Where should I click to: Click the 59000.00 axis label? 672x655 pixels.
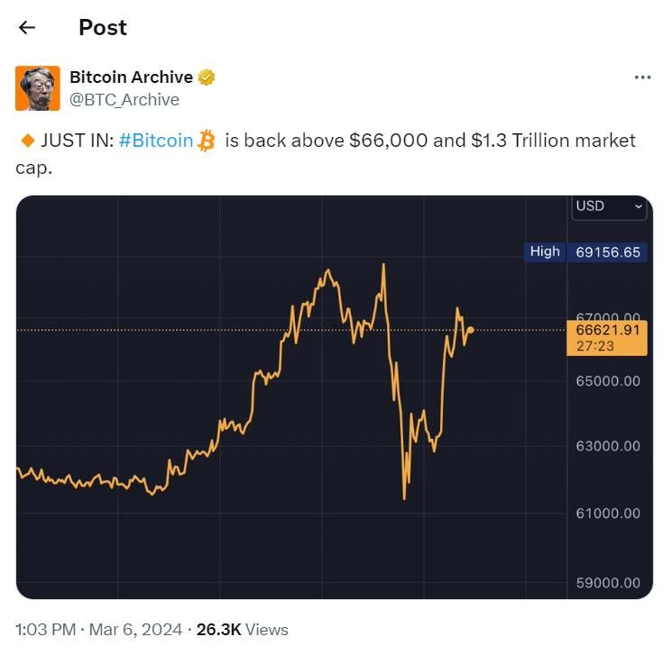click(608, 582)
